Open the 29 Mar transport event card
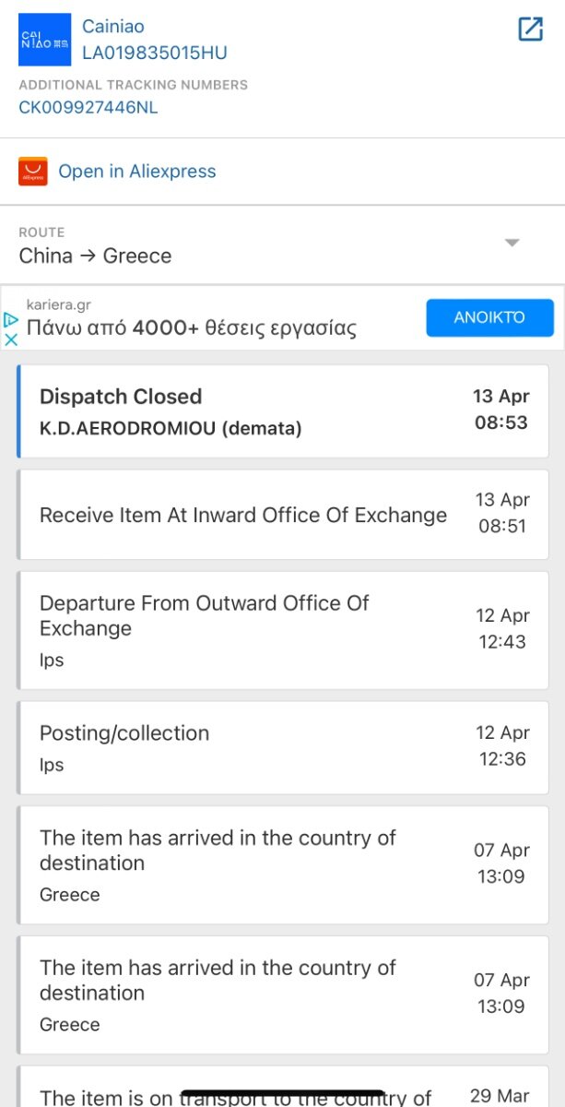The width and height of the screenshot is (565, 1107). coord(283,1087)
